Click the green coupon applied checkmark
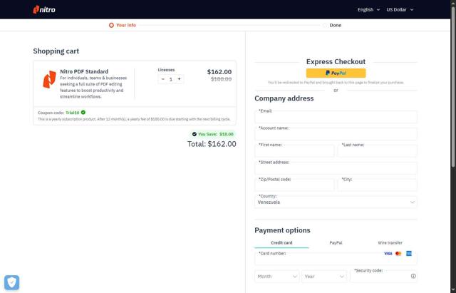The height and width of the screenshot is (293, 456). click(83, 113)
